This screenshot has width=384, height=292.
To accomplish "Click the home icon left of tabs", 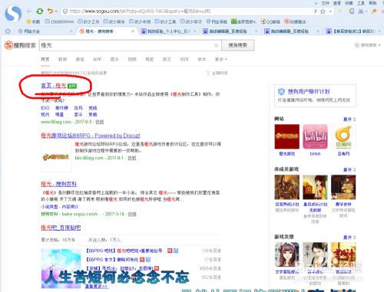I will tap(8, 31).
